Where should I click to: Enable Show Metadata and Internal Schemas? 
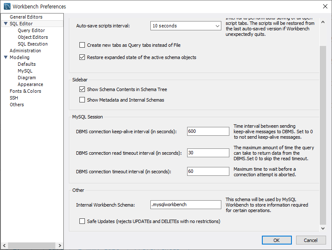click(x=82, y=100)
